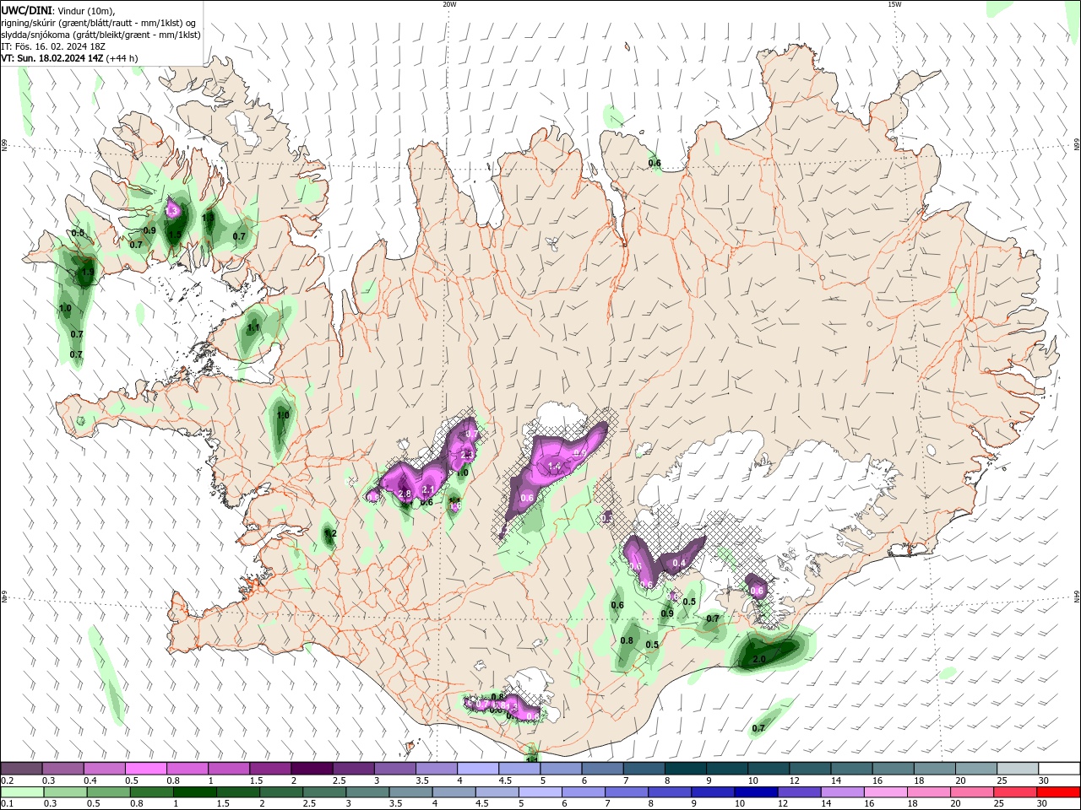Click the snow scale swatch starting at 1.5
Screen dimensions: 1081x810
pyautogui.click(x=270, y=769)
